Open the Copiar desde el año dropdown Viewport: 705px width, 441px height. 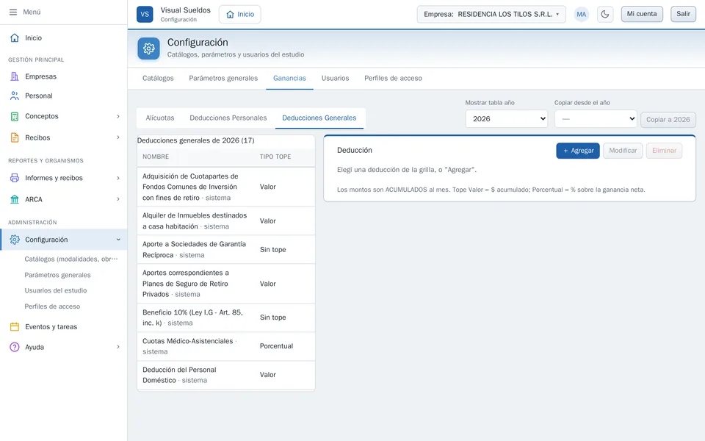pos(596,119)
